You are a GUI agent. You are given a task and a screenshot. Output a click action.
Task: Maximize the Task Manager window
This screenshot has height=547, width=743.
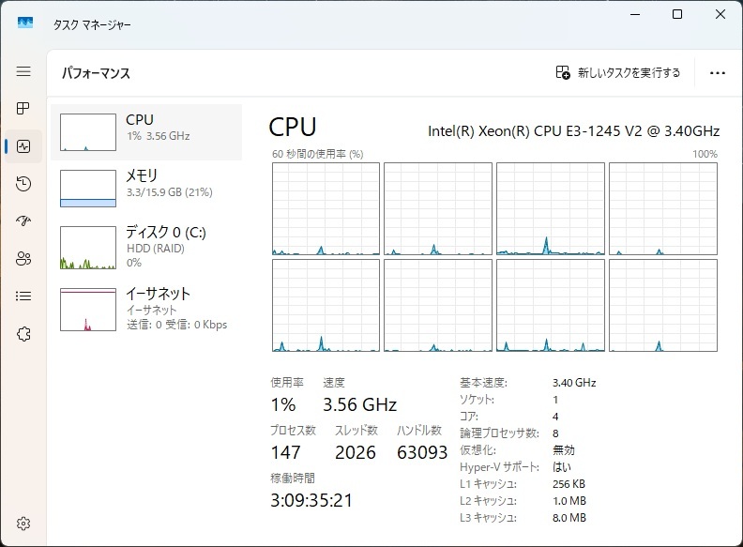pyautogui.click(x=677, y=14)
